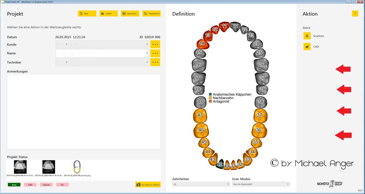Click the pink NC status indicator
This screenshot has width=365, height=194.
62,185
